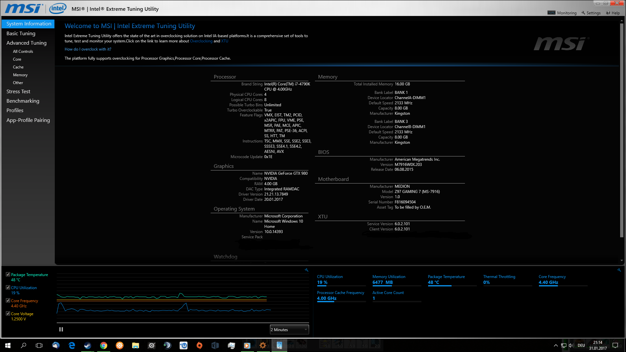Open crossed-circle app icon in the taskbar
626x352 pixels.
point(152,345)
